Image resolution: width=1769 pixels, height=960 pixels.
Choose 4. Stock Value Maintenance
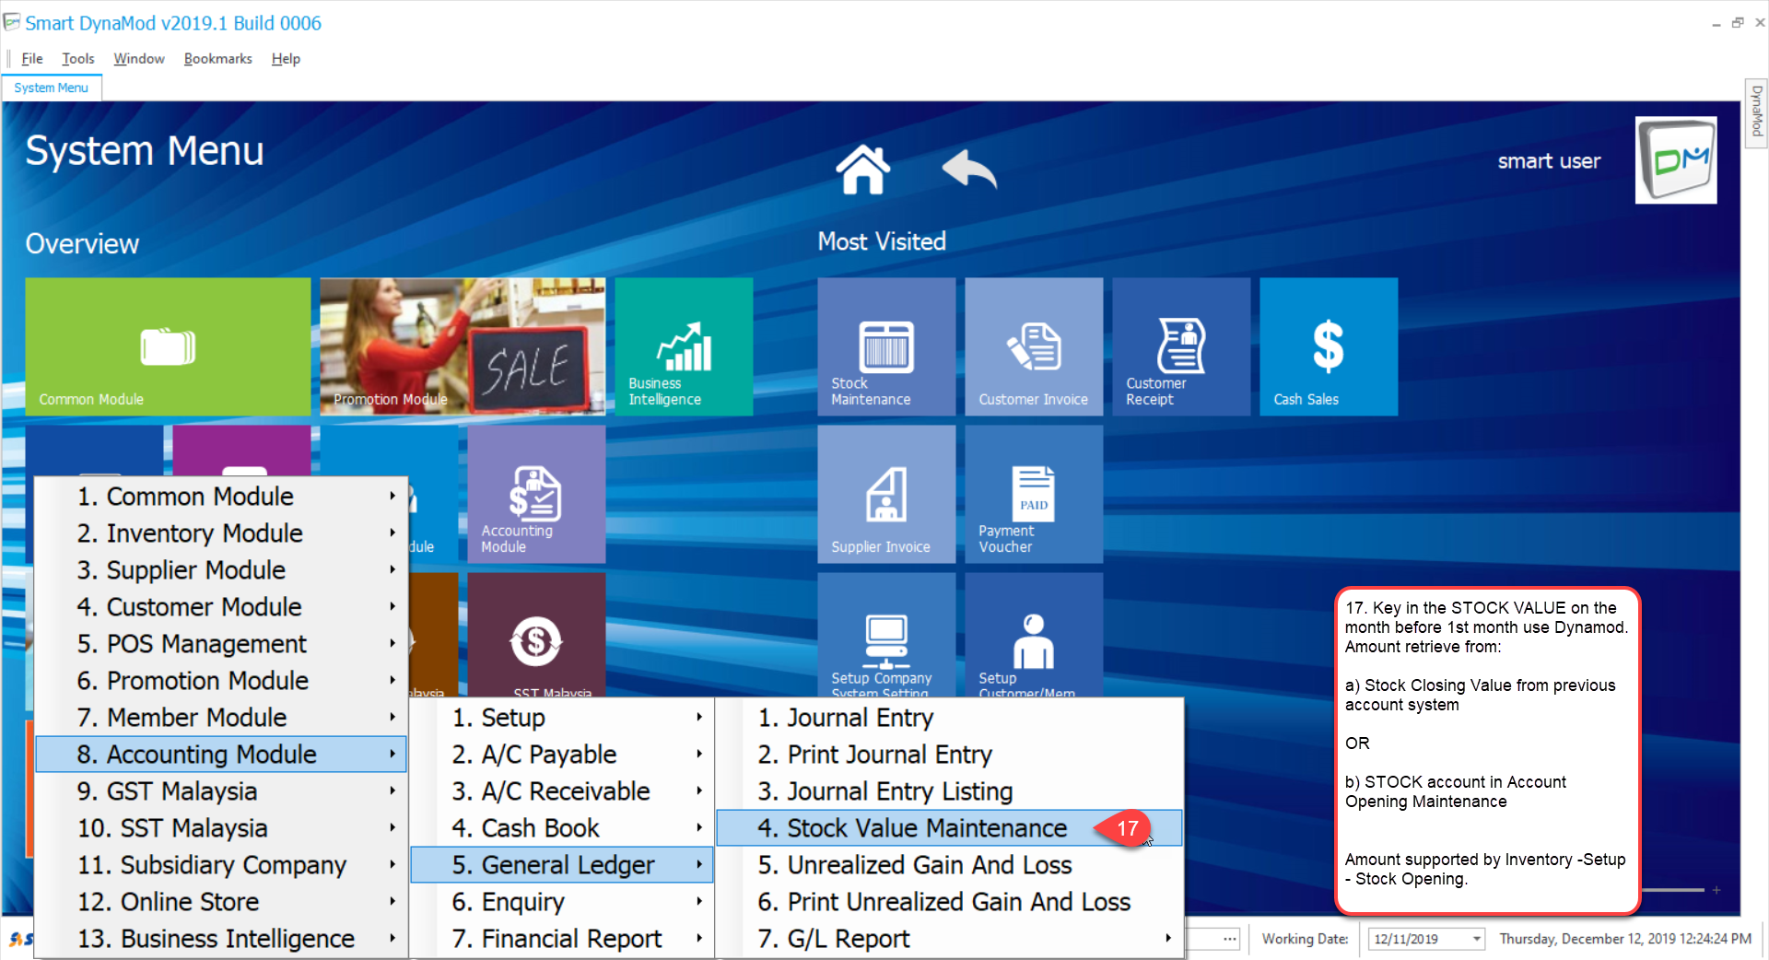949,827
